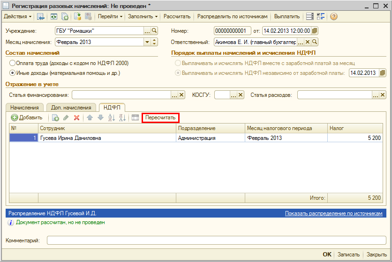Viewport: 392px width, 262px height.
Task: Click ellipsis select button in Учреждение field
Action: pyautogui.click(x=147, y=31)
